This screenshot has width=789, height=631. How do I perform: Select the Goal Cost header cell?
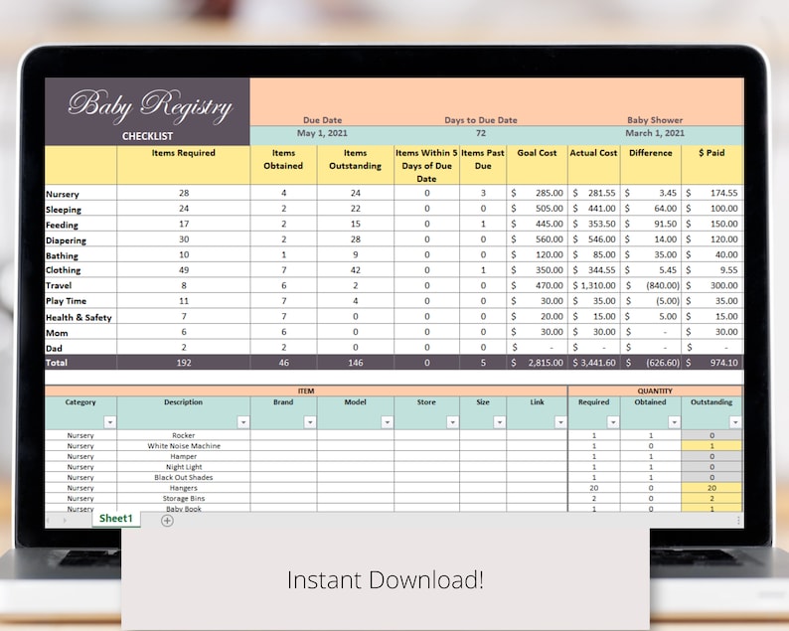point(537,165)
